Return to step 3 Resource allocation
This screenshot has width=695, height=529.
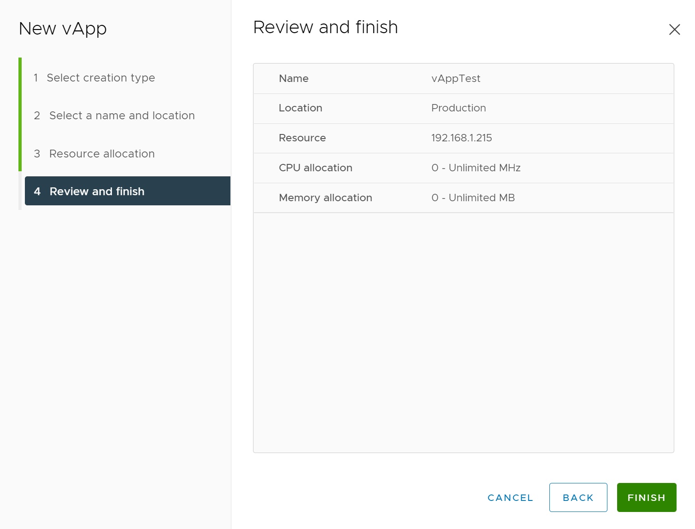tap(102, 154)
